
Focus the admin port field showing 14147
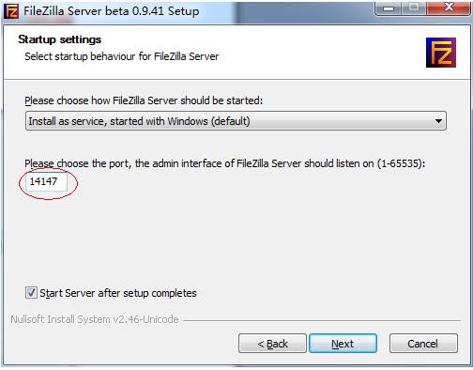pyautogui.click(x=46, y=181)
